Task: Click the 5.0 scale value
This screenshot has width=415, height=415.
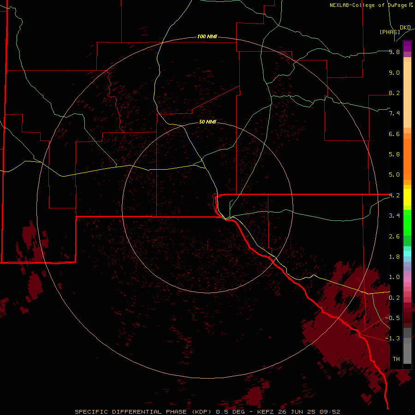Action: pyautogui.click(x=394, y=175)
